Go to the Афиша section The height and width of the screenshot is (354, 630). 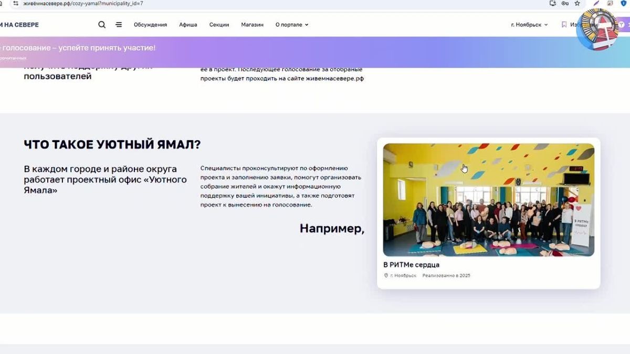point(188,25)
